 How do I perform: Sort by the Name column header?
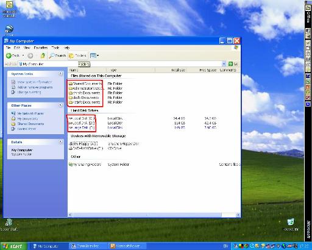click(x=87, y=70)
